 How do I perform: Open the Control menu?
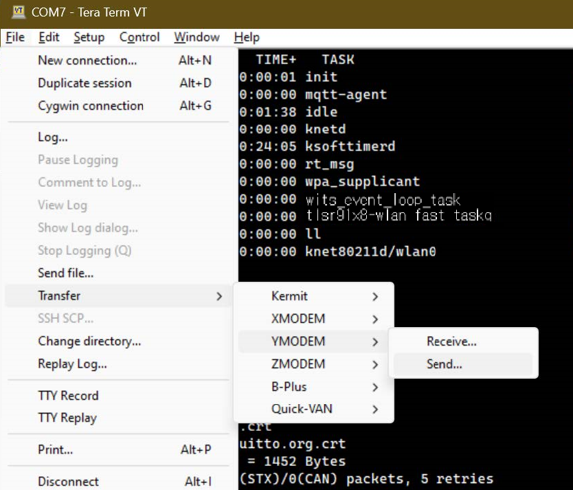pos(139,37)
